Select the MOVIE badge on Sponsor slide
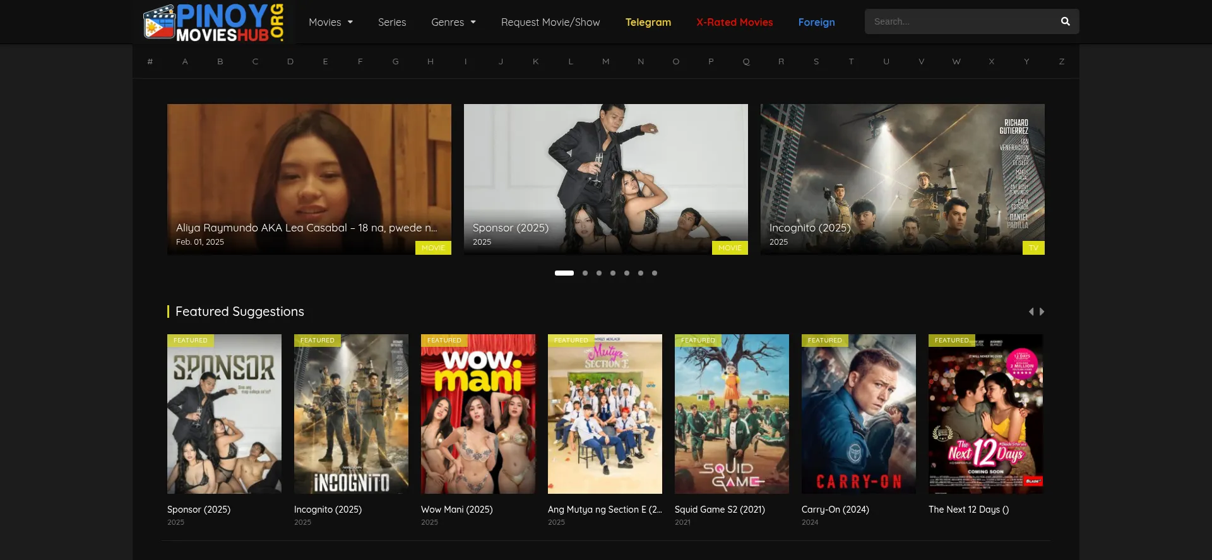This screenshot has height=560, width=1212. pos(729,248)
